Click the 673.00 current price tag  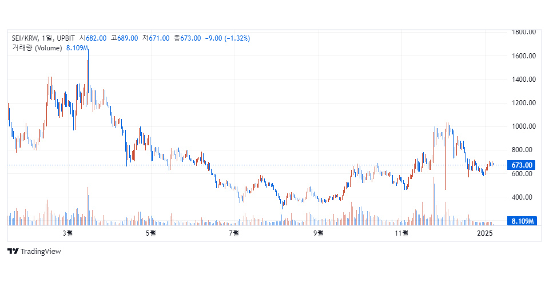[x=522, y=165]
